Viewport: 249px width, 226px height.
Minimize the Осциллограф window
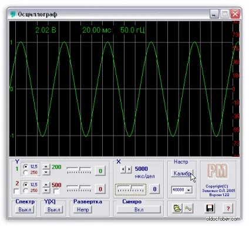(214, 14)
